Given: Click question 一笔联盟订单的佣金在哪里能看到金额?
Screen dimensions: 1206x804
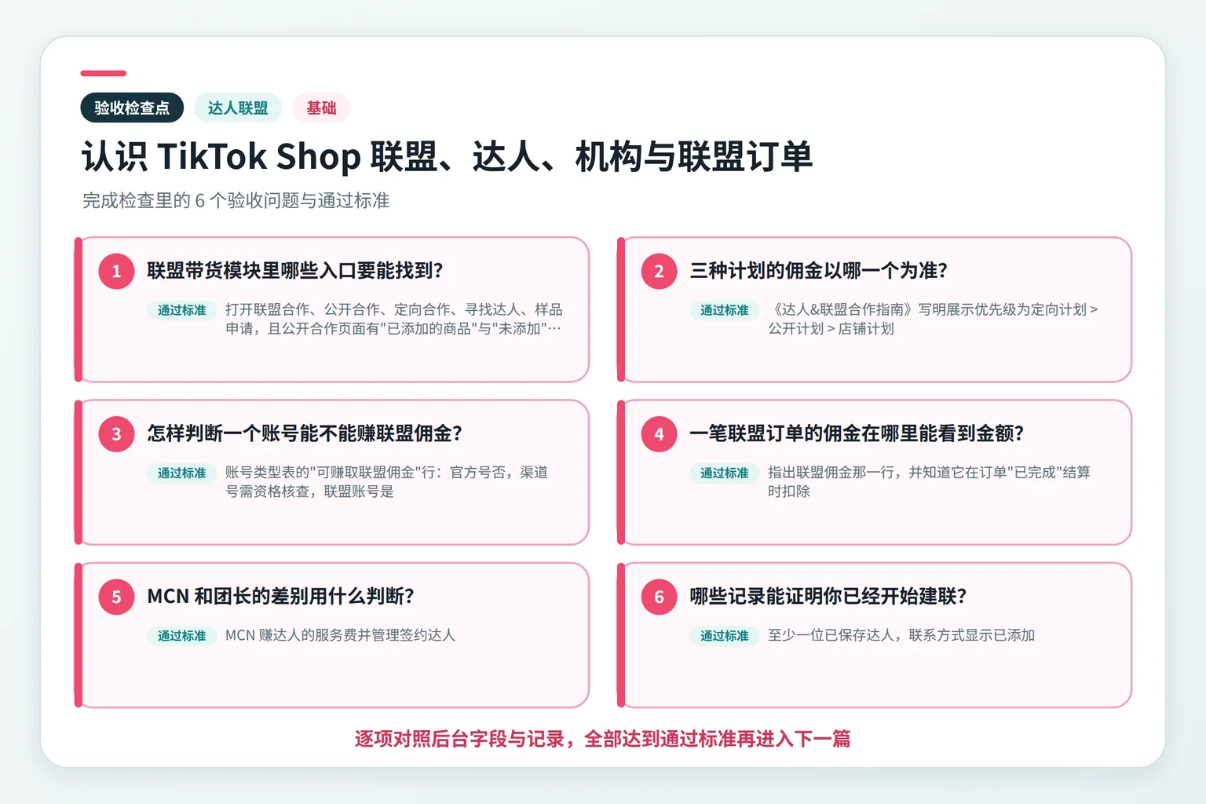Looking at the screenshot, I should (x=857, y=433).
